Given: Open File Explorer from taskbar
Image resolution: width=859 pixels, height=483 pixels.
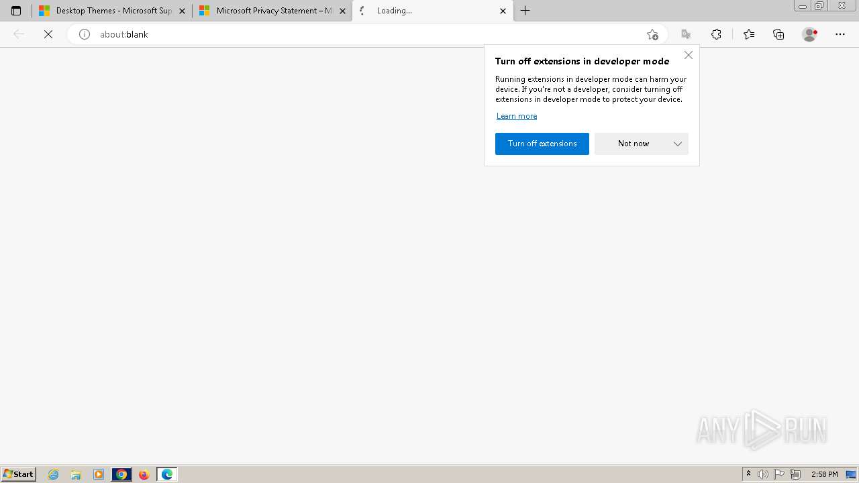Looking at the screenshot, I should coord(76,474).
